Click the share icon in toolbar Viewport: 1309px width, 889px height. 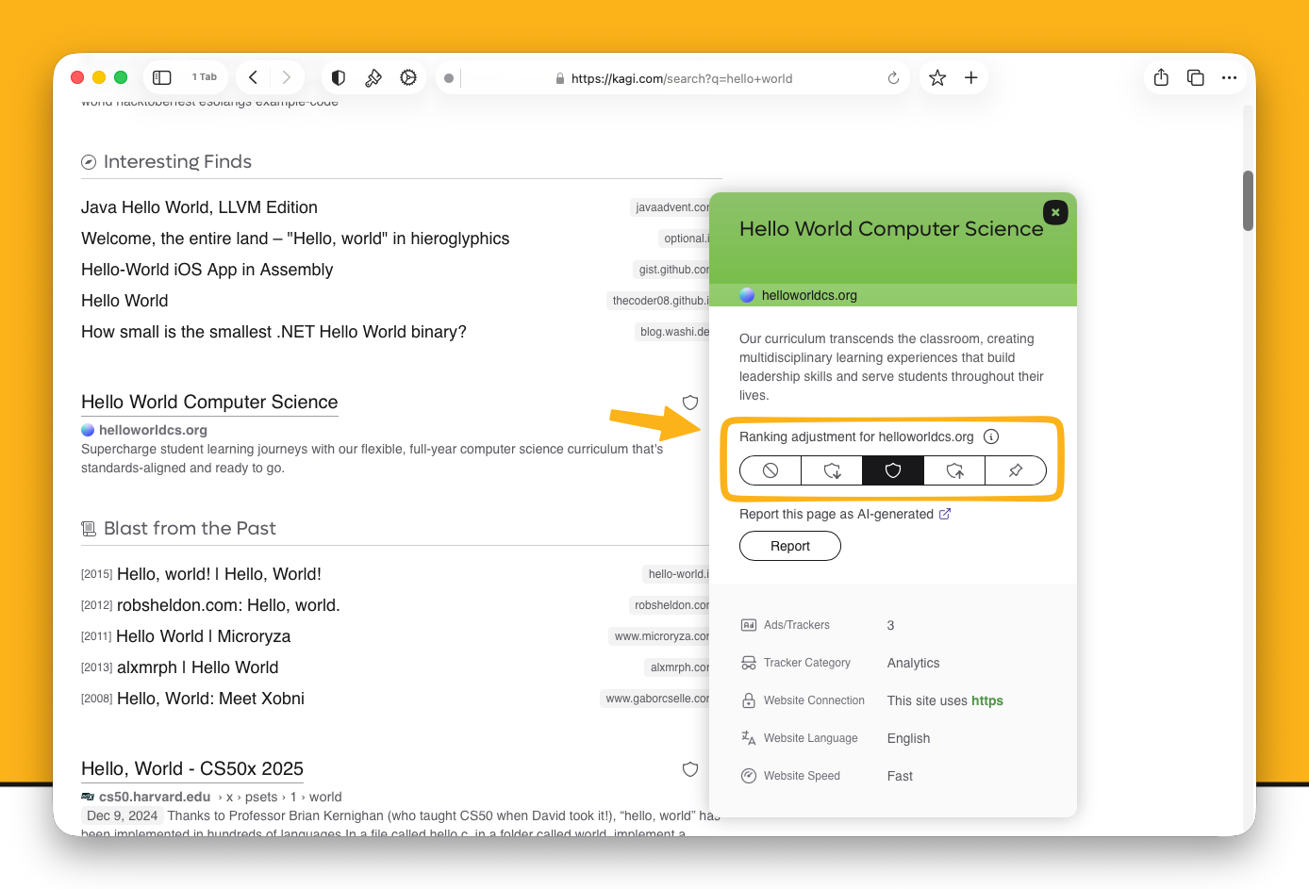(1161, 78)
